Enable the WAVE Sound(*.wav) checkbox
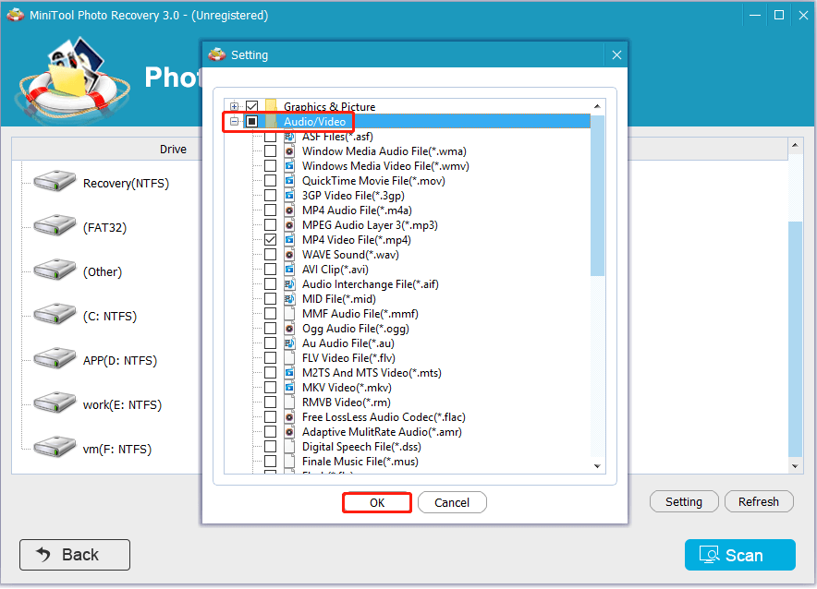This screenshot has height=589, width=817. click(270, 255)
